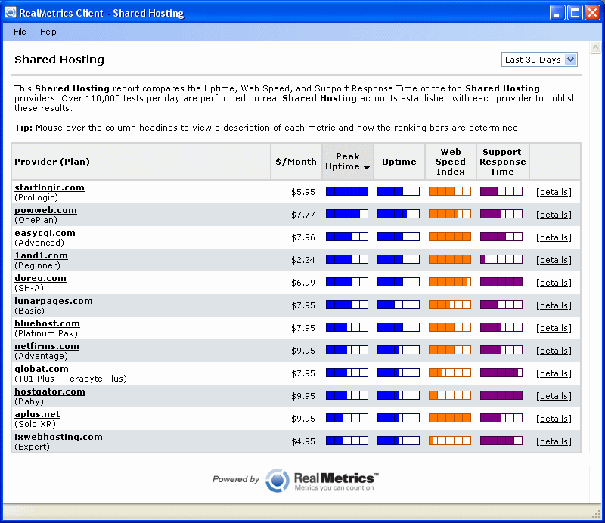Screen dimensions: 605x523
Task: Click the (Platinum Pak) plan name
Action: (46, 333)
